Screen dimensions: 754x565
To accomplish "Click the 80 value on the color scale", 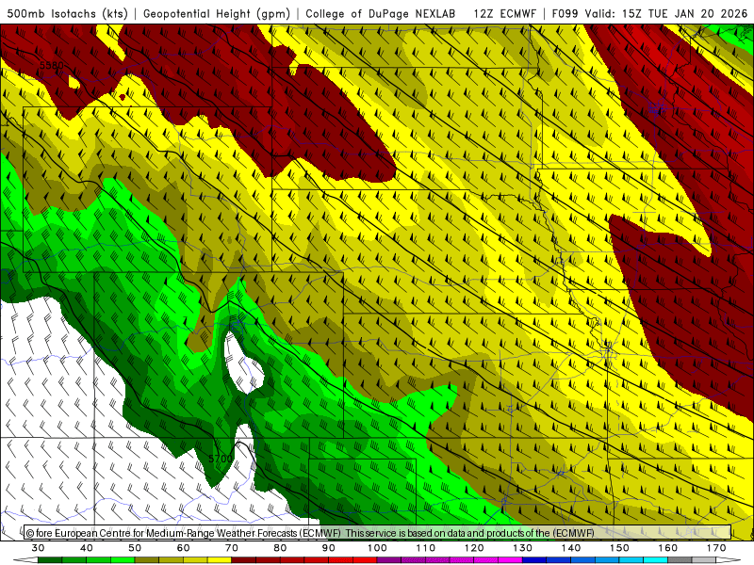I will 280,548.
